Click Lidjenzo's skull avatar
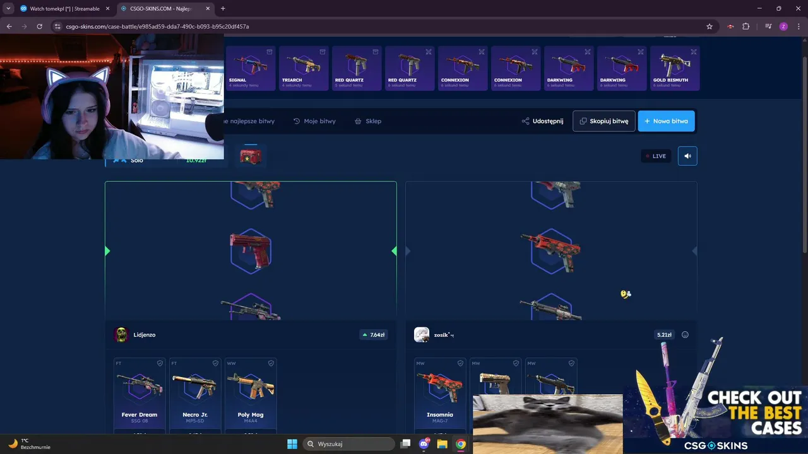Screen dimensions: 808x454 coord(121,335)
